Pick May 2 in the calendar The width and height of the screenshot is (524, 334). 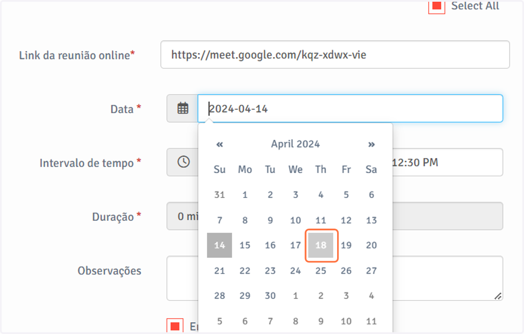321,296
